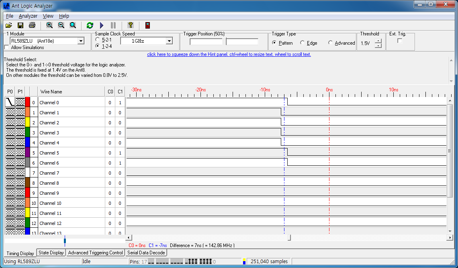Zoom out with the minus magnifier
This screenshot has height=268, width=458.
click(61, 25)
